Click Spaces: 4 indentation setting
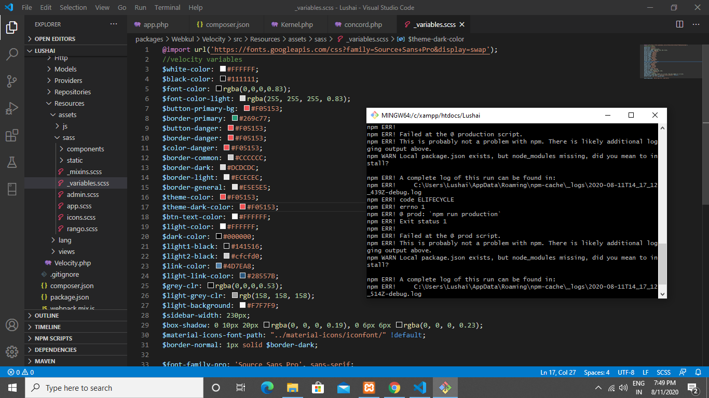Image resolution: width=709 pixels, height=398 pixels. [597, 372]
